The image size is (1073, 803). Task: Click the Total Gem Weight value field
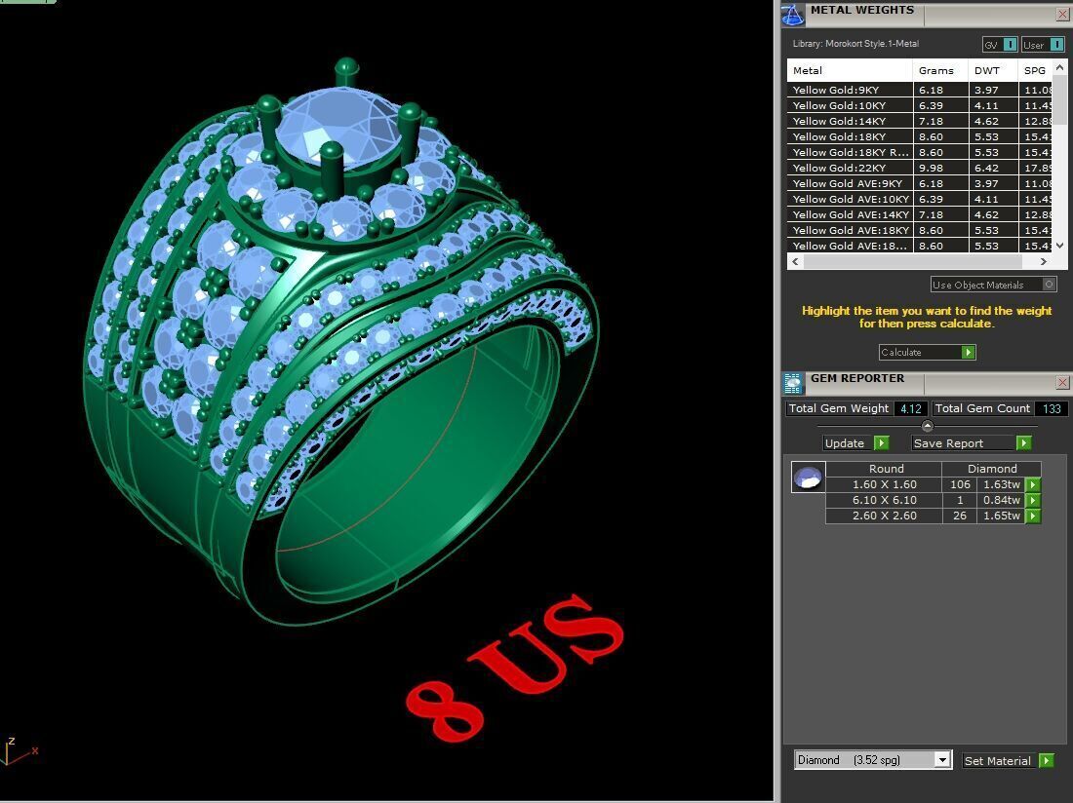pyautogui.click(x=911, y=408)
